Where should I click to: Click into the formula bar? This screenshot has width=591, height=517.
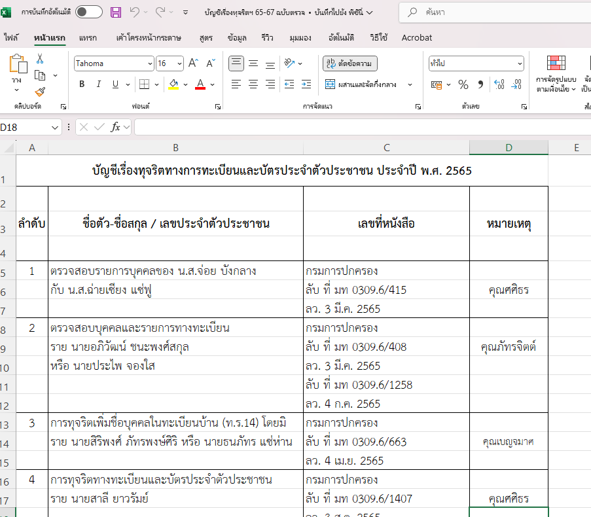tap(363, 127)
